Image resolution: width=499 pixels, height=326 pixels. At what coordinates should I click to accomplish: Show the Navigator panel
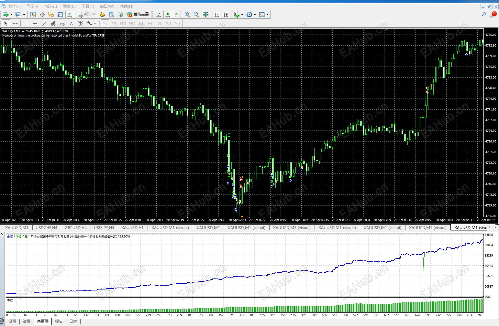[51, 15]
